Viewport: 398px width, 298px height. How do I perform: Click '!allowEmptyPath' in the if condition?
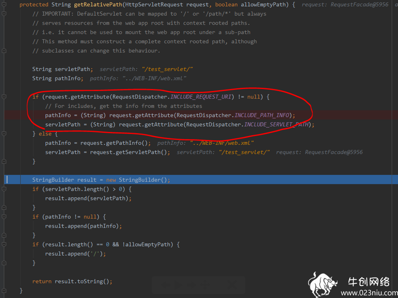pyautogui.click(x=147, y=245)
